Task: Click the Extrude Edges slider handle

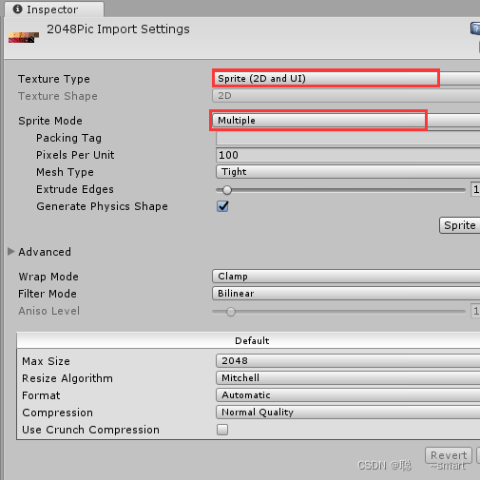Action: pyautogui.click(x=227, y=190)
